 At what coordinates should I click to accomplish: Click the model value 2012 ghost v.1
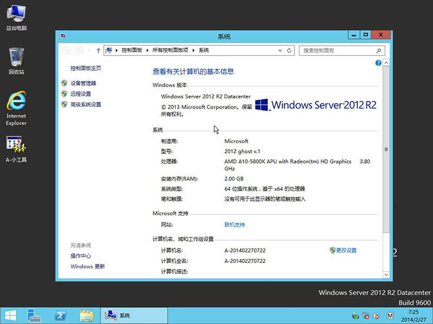[242, 151]
